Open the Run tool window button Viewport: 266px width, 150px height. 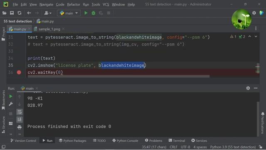pos(47,141)
